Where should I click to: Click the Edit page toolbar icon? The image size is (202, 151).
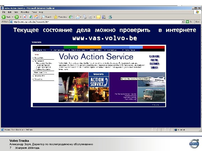(90, 17)
